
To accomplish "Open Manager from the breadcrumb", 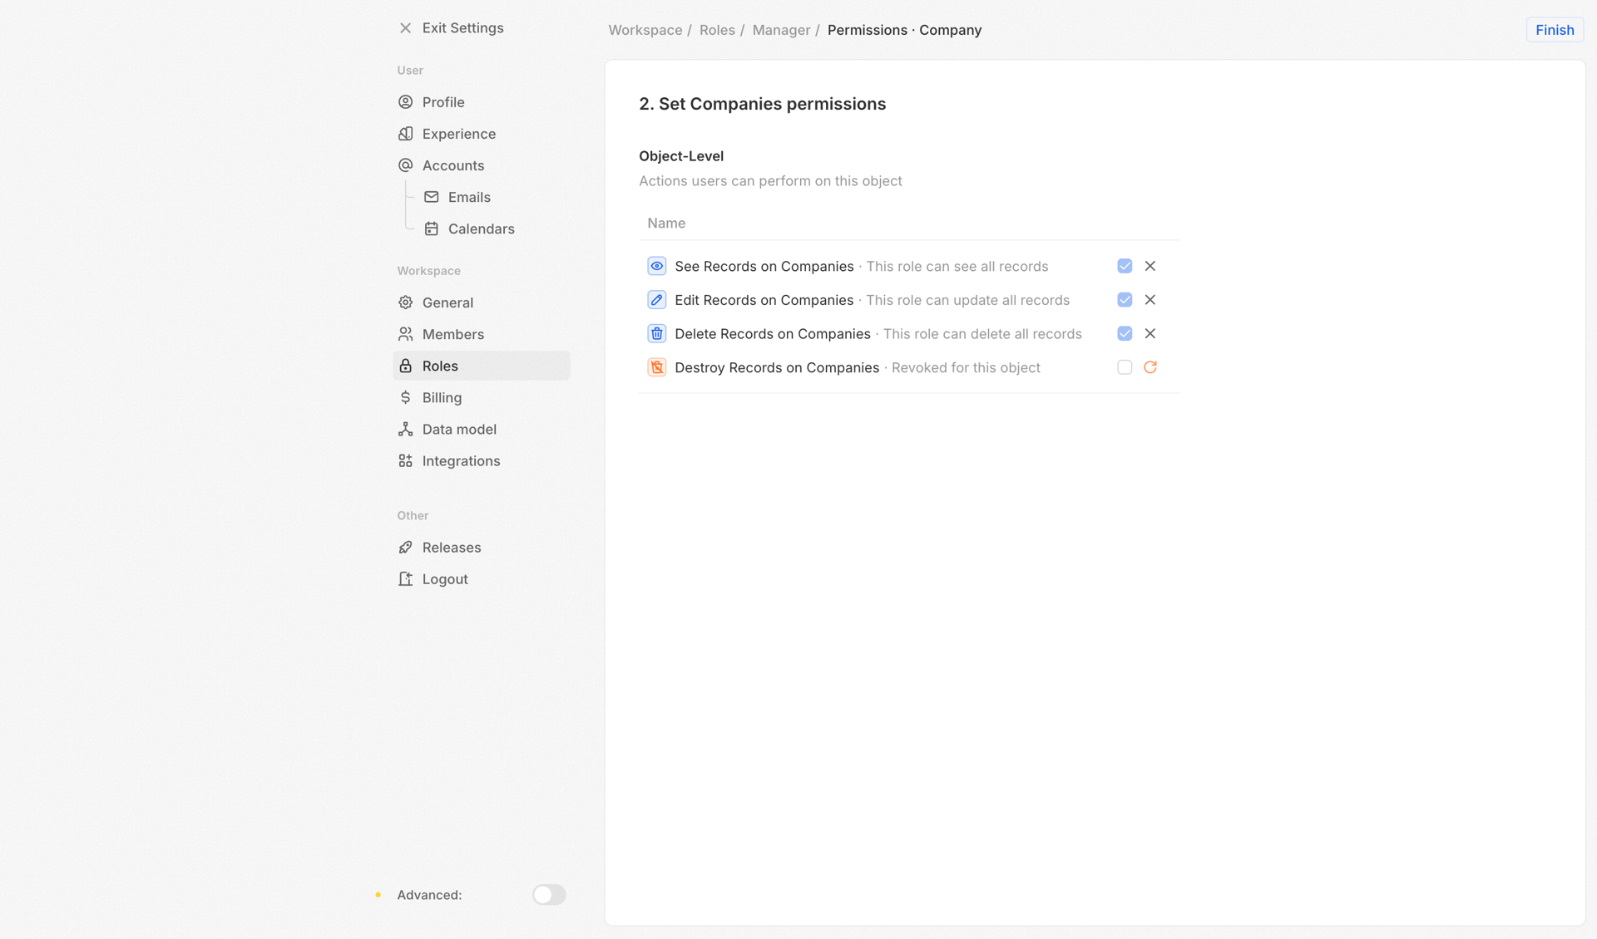I will 781,30.
